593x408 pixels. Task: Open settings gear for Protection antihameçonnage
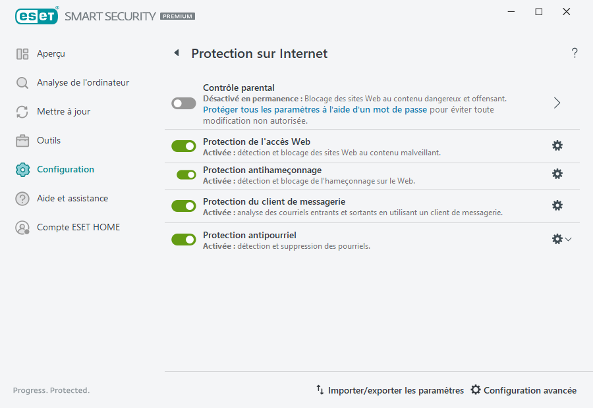(557, 174)
